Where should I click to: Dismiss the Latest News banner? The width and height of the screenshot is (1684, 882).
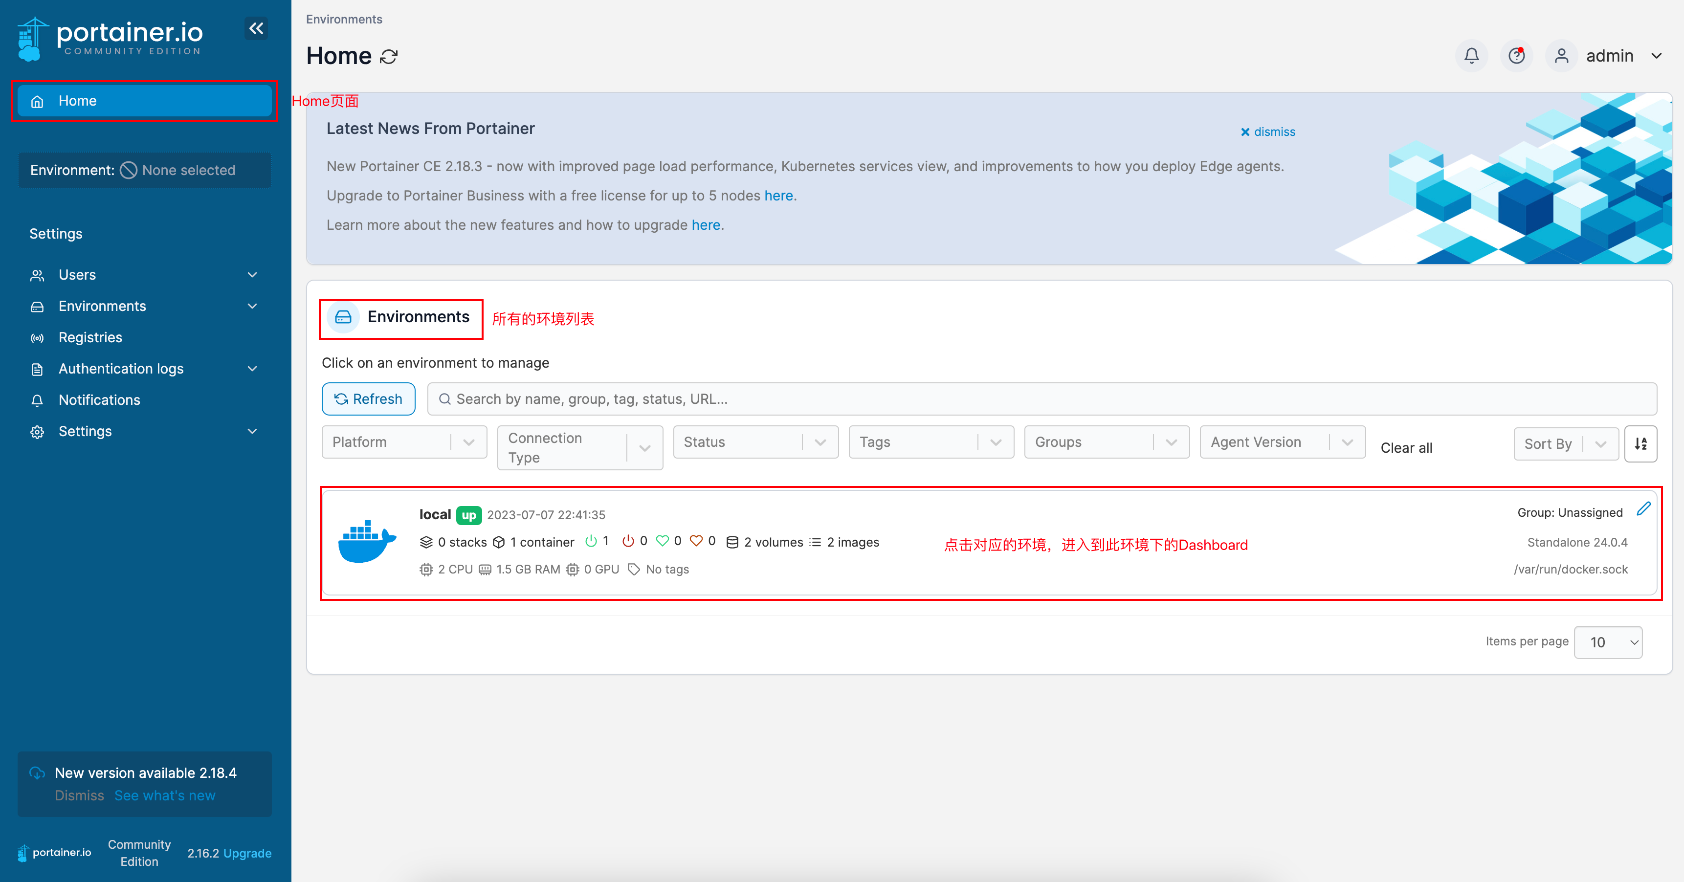[x=1267, y=132]
